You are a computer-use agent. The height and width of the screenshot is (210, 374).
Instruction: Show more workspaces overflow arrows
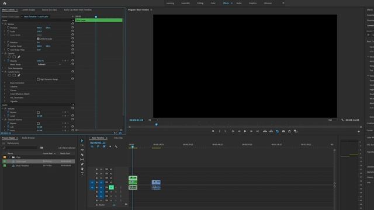click(283, 3)
